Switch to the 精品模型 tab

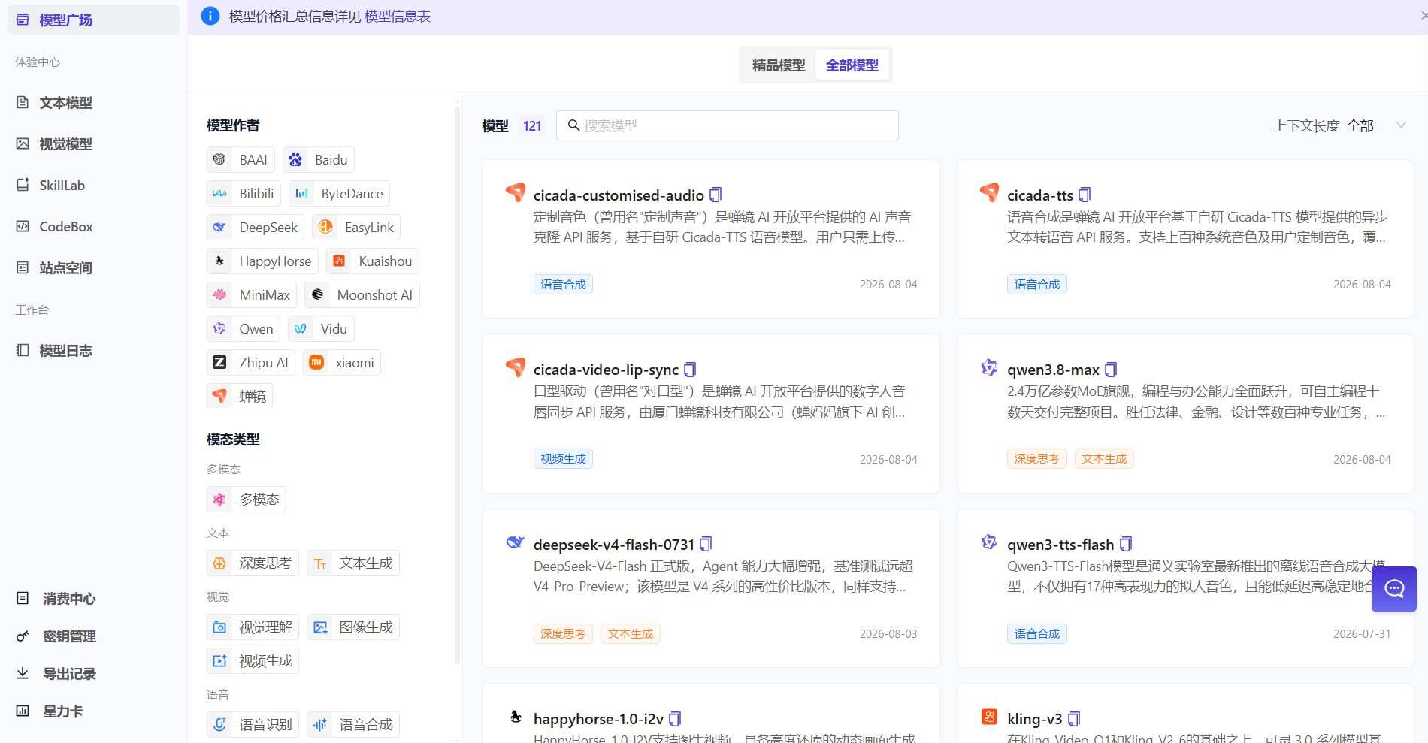tap(779, 65)
